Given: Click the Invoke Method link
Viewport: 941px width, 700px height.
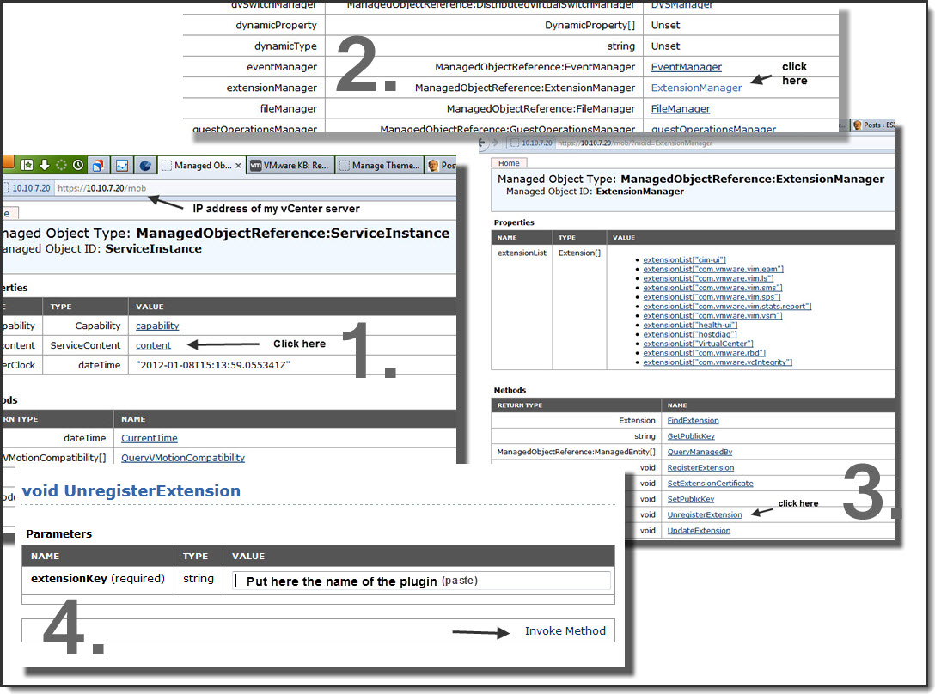Looking at the screenshot, I should (565, 630).
